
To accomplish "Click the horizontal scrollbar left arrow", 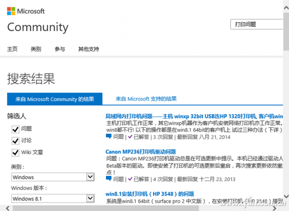I will [x=8, y=209].
